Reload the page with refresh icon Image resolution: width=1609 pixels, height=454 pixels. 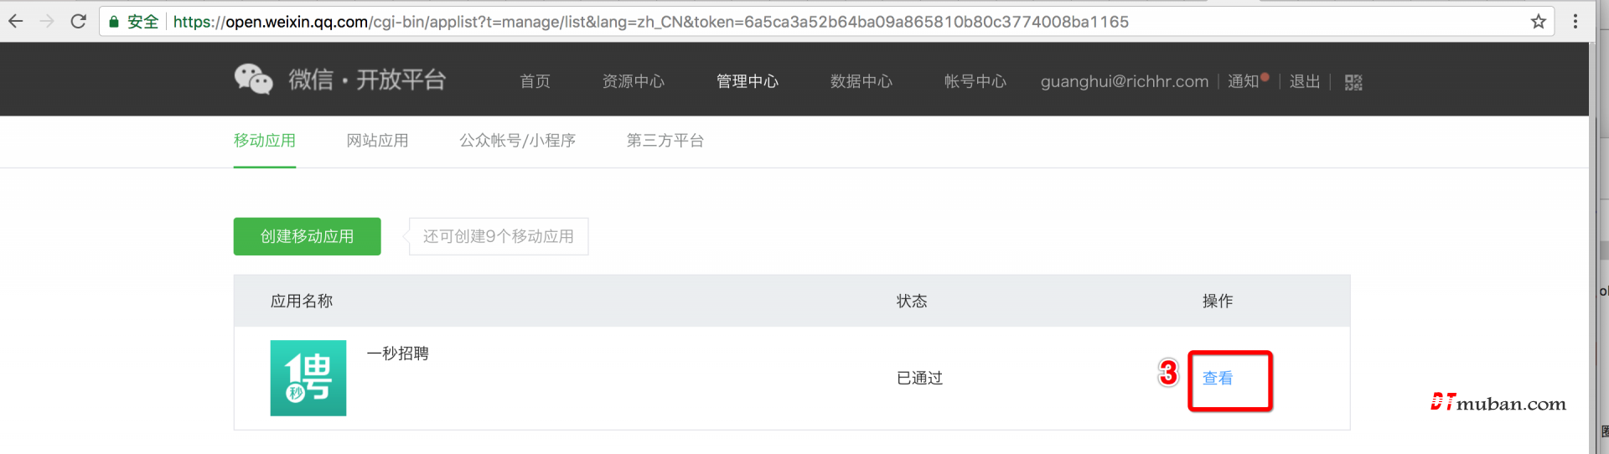pos(78,22)
